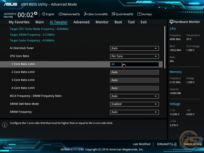The height and width of the screenshot is (153, 204).
Task: Click the Qfan Control fan icon
Action: pyautogui.click(x=86, y=14)
